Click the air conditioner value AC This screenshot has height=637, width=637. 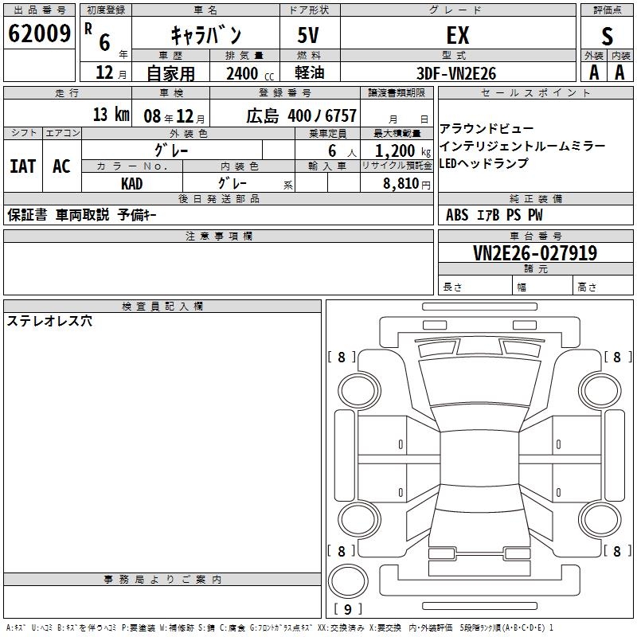pos(61,166)
